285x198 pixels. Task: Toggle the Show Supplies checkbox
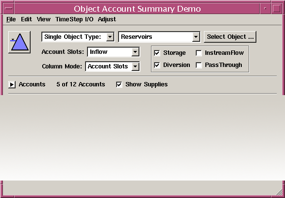point(119,84)
